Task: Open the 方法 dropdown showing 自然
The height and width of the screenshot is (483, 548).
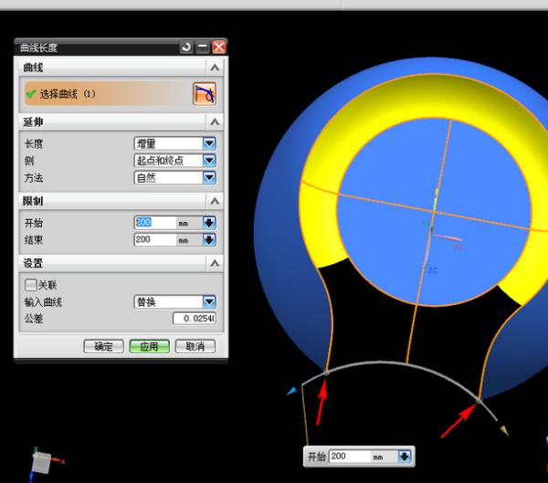Action: (x=209, y=178)
